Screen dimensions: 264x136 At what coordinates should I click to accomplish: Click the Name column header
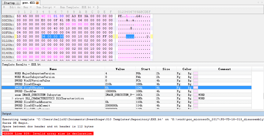(x=53, y=69)
